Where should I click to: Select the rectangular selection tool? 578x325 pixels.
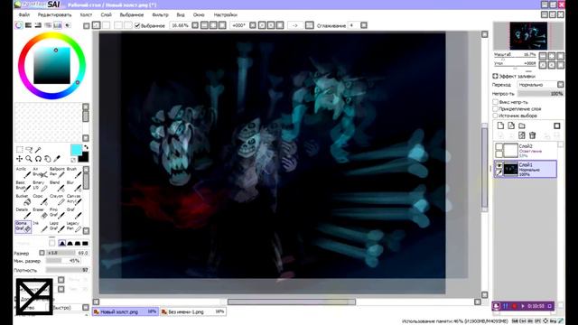[20, 149]
